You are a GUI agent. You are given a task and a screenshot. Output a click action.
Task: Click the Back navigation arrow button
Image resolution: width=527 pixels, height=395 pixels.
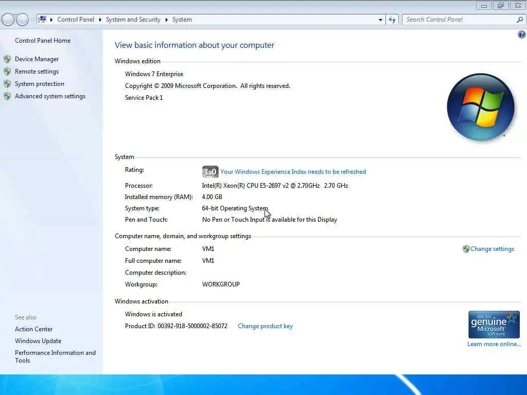click(x=8, y=20)
